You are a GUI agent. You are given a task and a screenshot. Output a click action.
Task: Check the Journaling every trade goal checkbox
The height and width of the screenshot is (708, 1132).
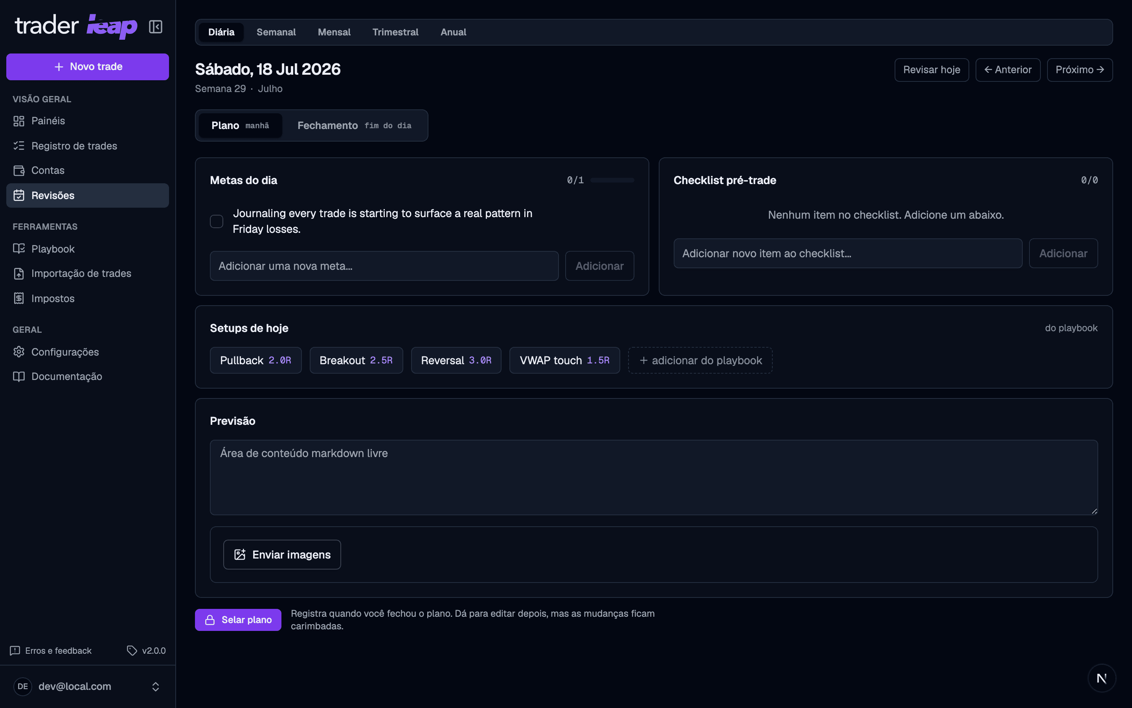pyautogui.click(x=217, y=221)
